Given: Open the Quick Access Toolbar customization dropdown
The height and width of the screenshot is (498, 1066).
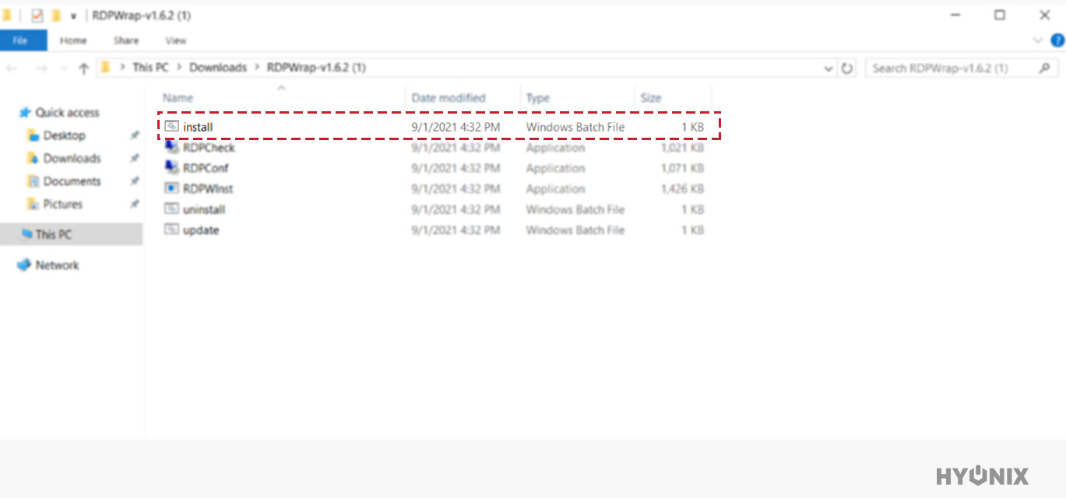Looking at the screenshot, I should [x=73, y=15].
